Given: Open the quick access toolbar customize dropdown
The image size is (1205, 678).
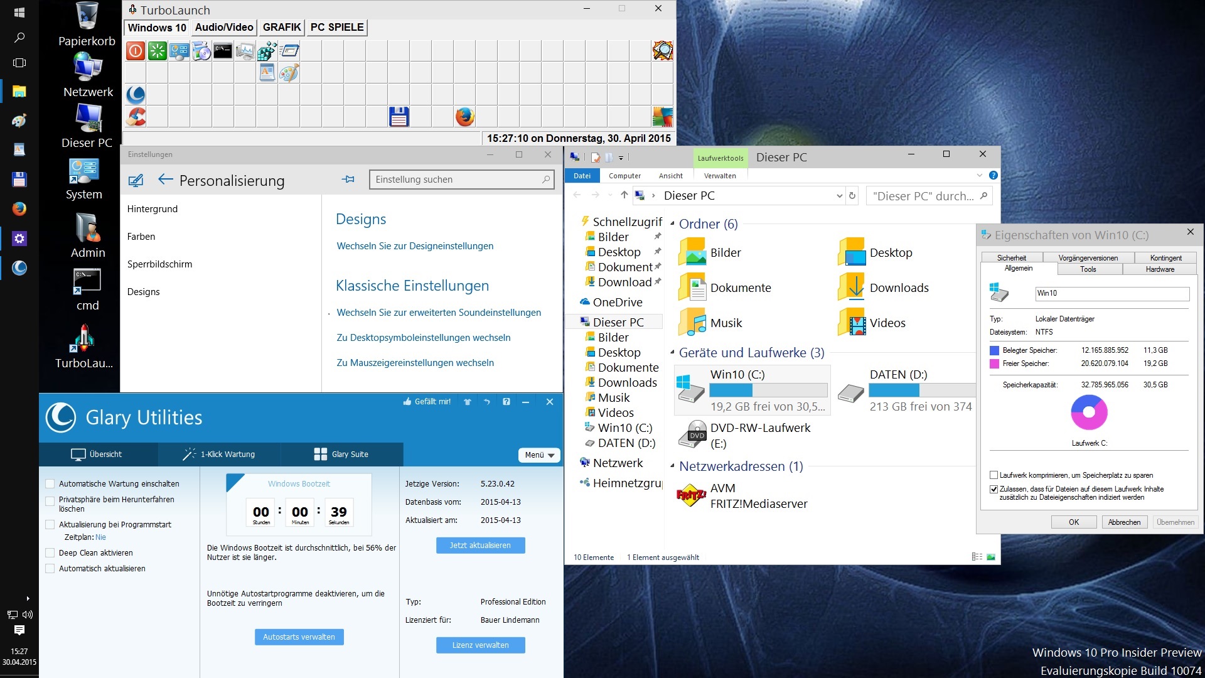Looking at the screenshot, I should [621, 158].
